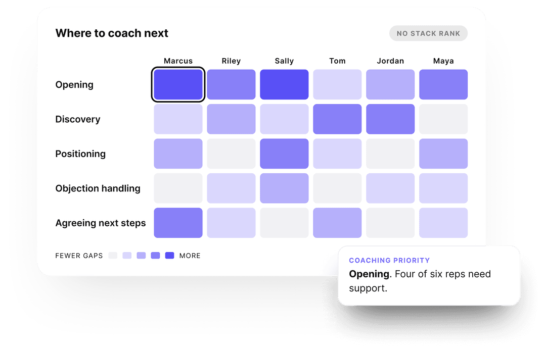Click Sally's Positioning cell

pyautogui.click(x=284, y=154)
